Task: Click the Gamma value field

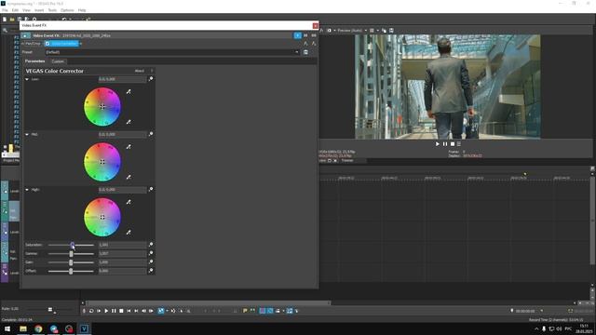Action: point(122,254)
